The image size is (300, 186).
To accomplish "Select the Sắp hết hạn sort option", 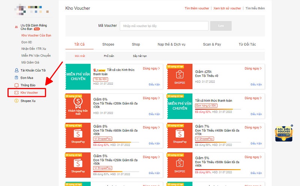I will 140,56.
